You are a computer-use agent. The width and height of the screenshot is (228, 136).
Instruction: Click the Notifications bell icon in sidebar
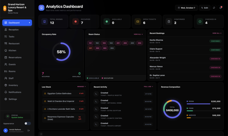tap(6, 92)
